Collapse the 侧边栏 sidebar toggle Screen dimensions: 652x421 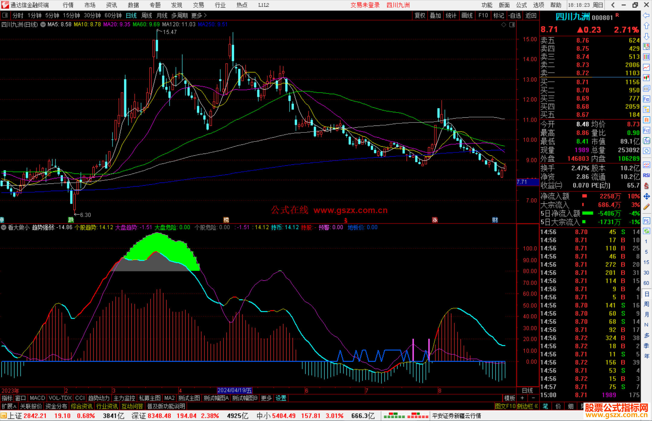pyautogui.click(x=527, y=406)
